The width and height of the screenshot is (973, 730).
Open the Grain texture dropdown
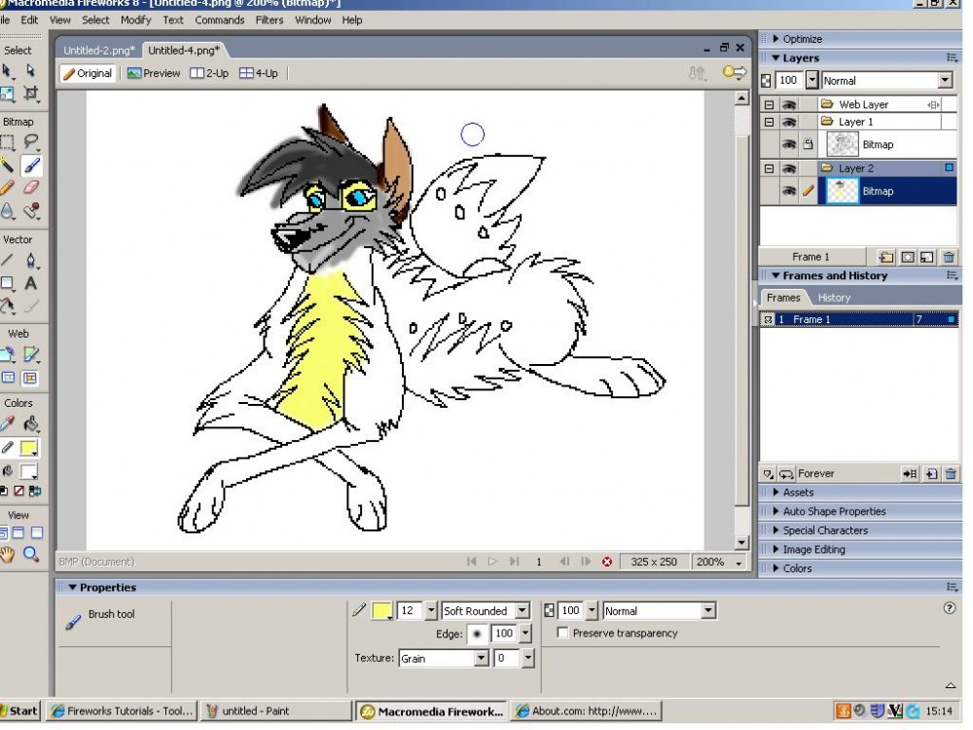coord(482,659)
